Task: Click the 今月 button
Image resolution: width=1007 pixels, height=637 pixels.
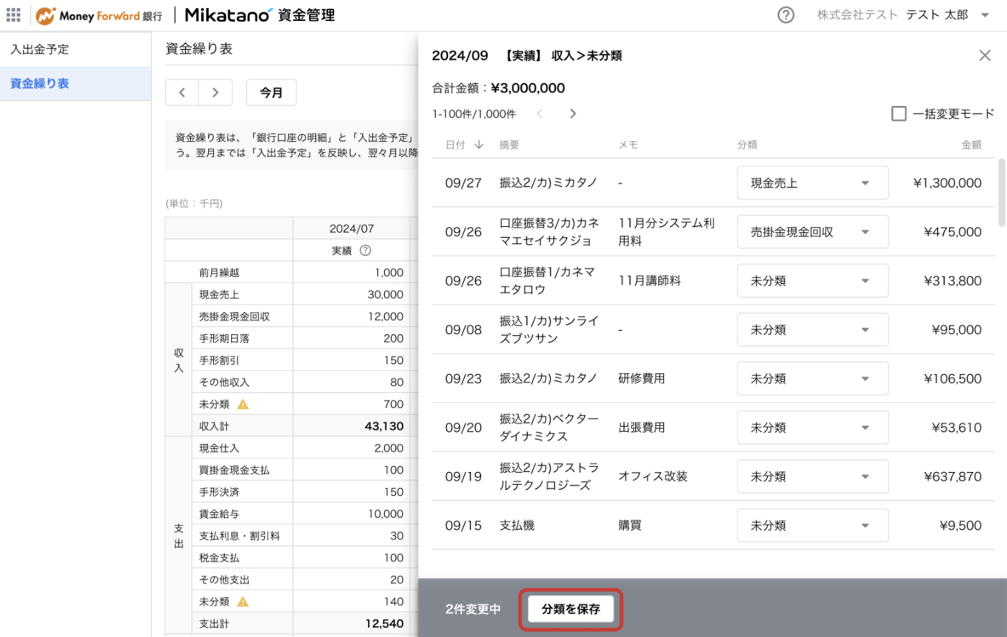Action: pyautogui.click(x=272, y=92)
